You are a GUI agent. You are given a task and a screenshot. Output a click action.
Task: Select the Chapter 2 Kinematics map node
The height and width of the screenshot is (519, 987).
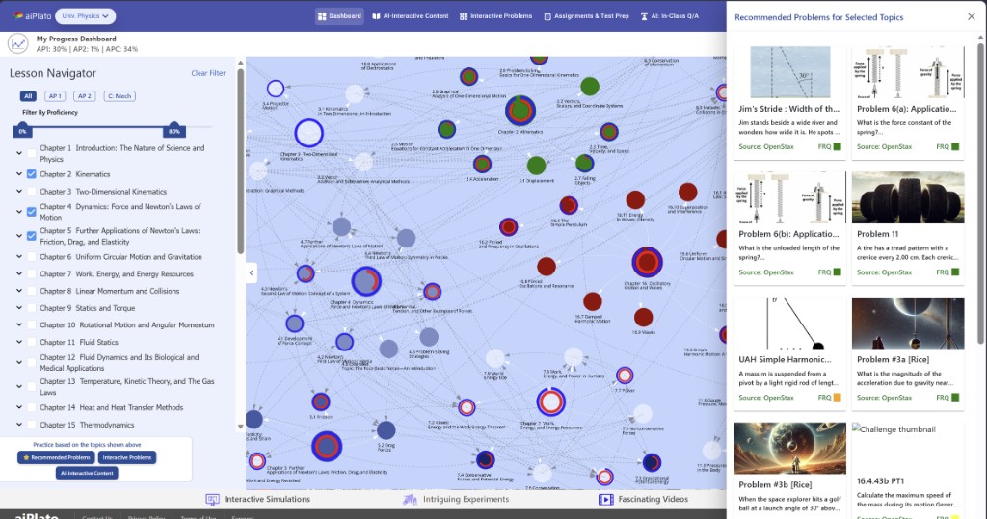coord(520,110)
